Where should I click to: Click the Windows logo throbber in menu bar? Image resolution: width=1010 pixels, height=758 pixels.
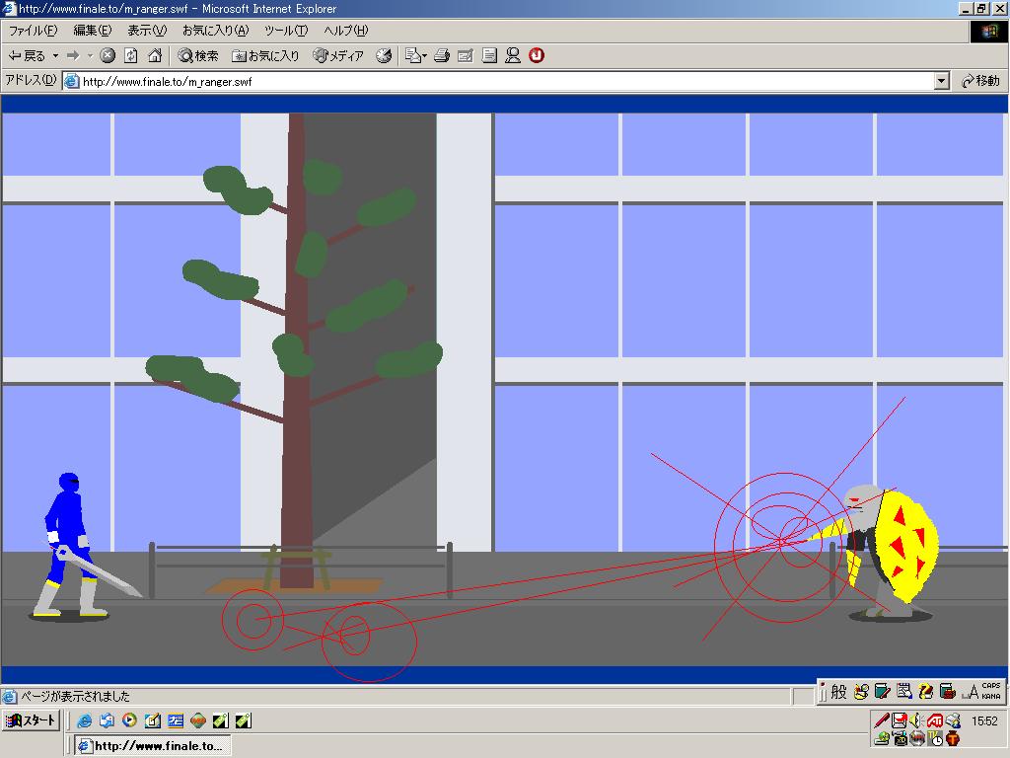pyautogui.click(x=988, y=32)
